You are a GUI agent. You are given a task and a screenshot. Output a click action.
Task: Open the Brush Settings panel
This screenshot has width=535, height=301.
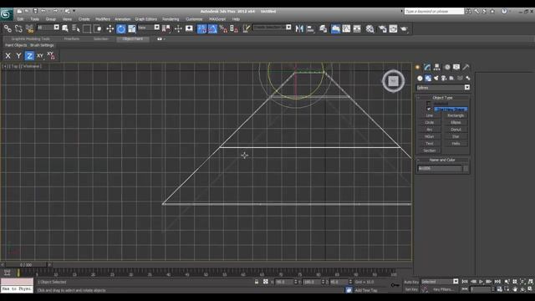point(42,45)
